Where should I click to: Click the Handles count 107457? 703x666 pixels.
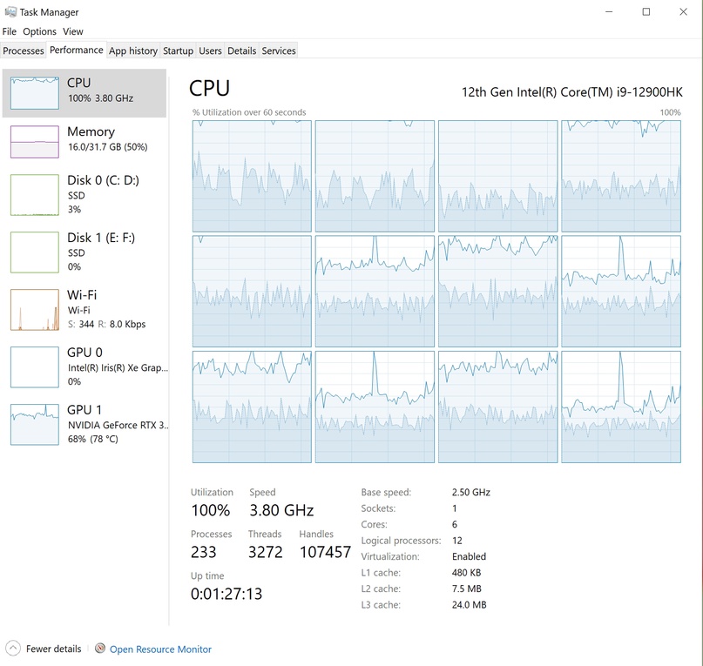pos(325,552)
